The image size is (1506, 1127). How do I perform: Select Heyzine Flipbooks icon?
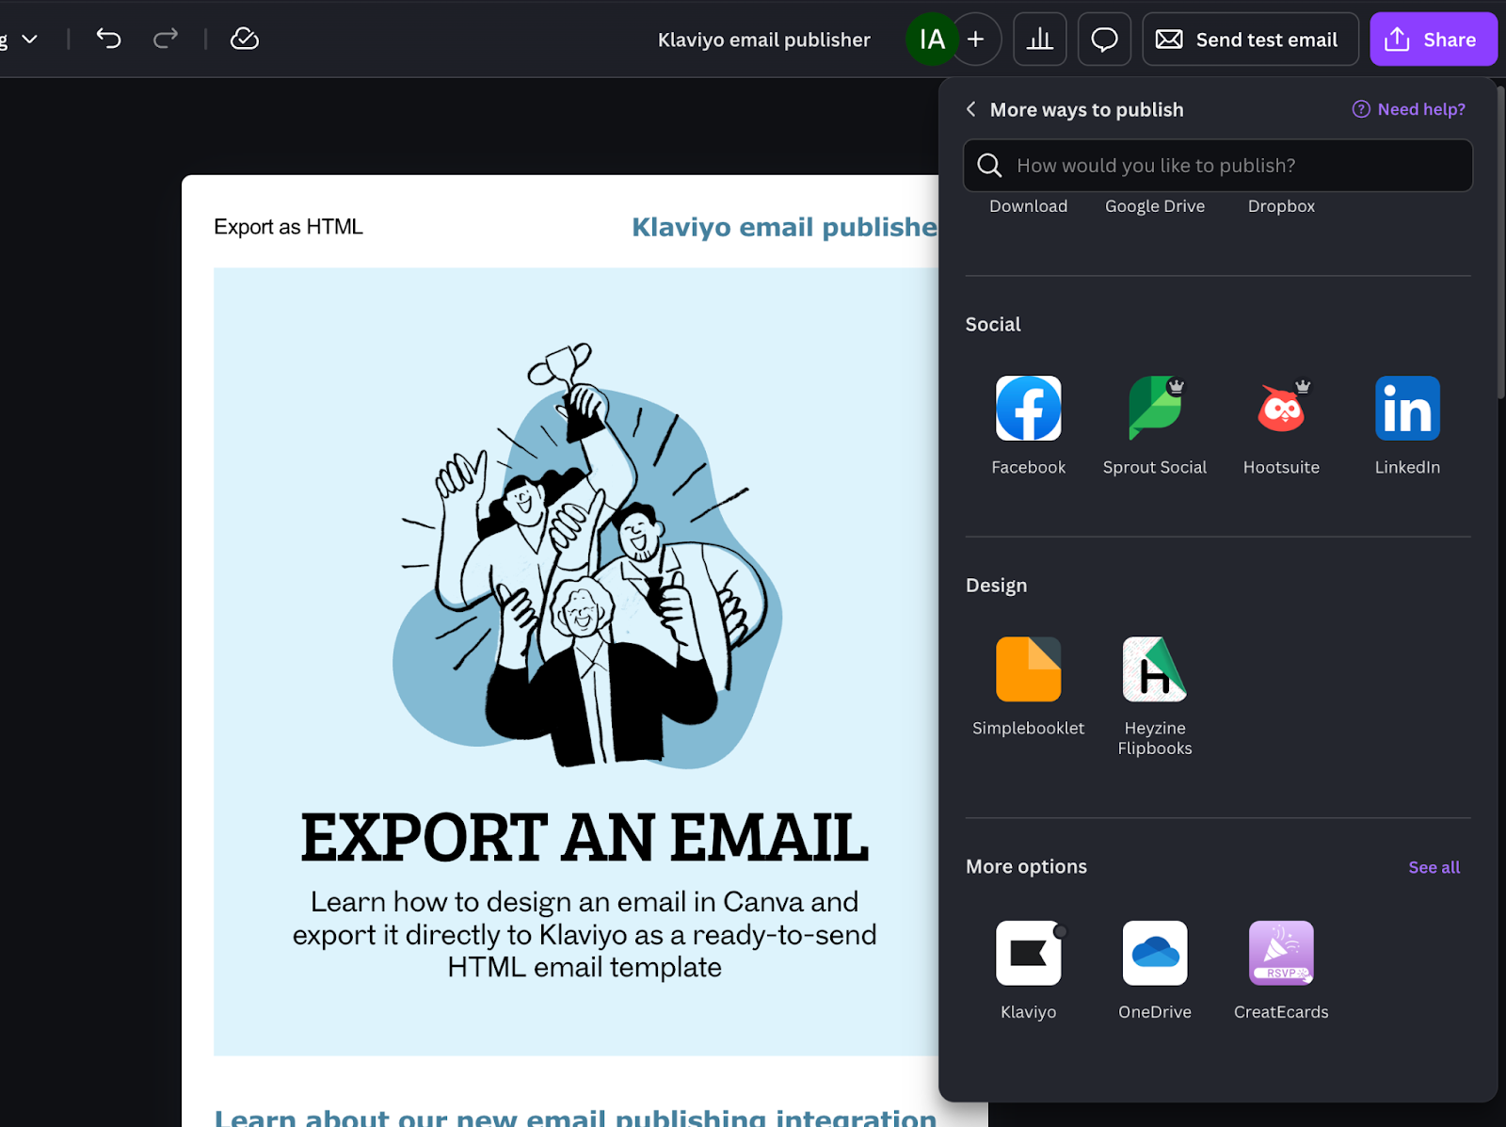click(1154, 669)
